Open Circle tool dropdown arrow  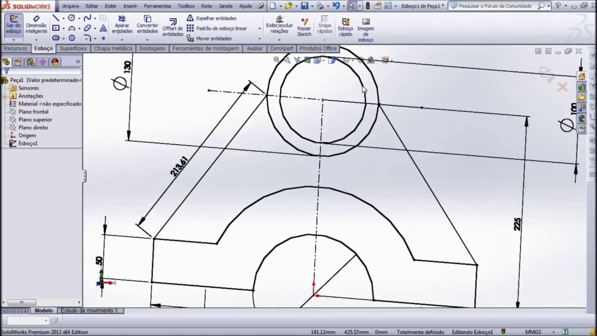point(79,18)
